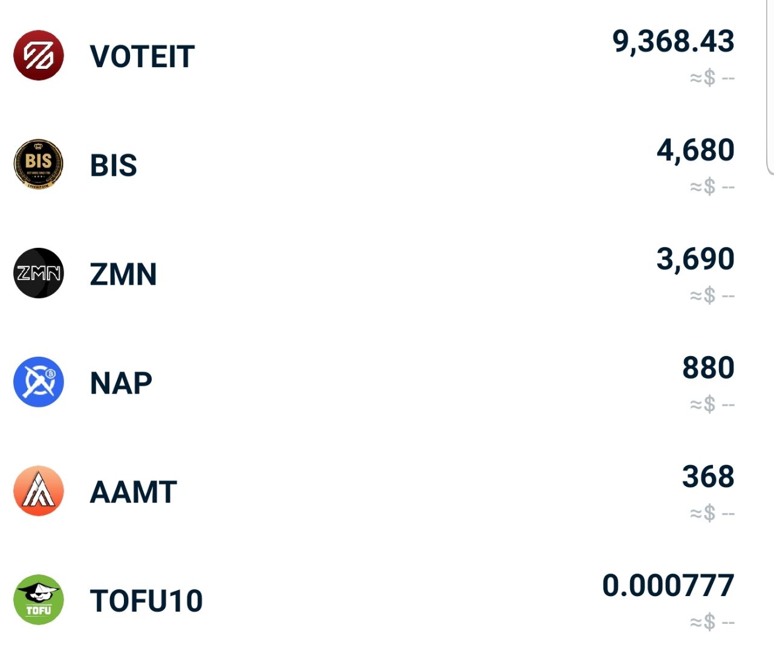Open the BIS token name
Image resolution: width=774 pixels, height=665 pixels.
[x=114, y=166]
